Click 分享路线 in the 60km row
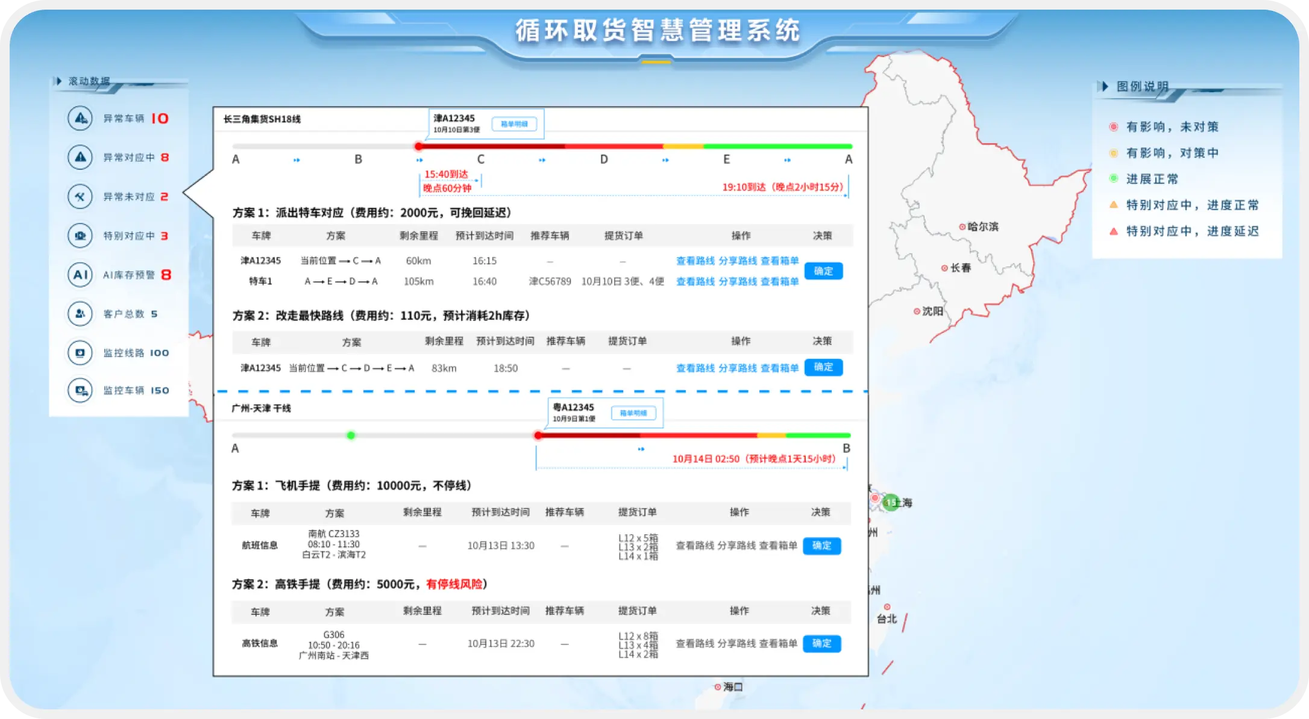 (738, 261)
